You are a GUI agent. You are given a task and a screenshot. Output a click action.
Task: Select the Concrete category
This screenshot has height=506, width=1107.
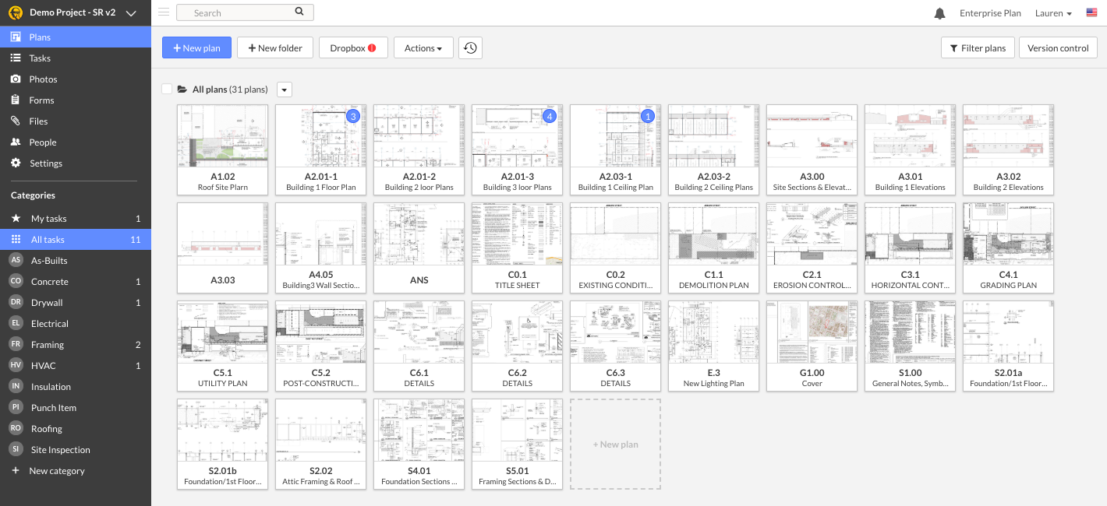pos(49,281)
